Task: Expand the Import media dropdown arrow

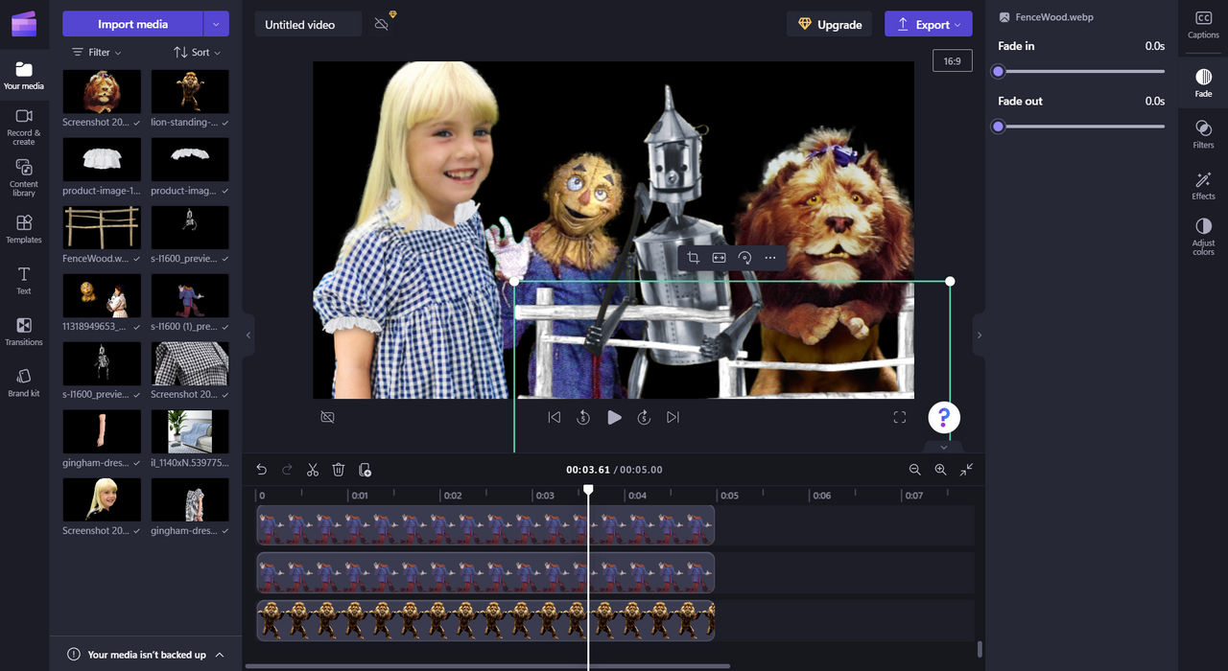Action: click(x=216, y=24)
